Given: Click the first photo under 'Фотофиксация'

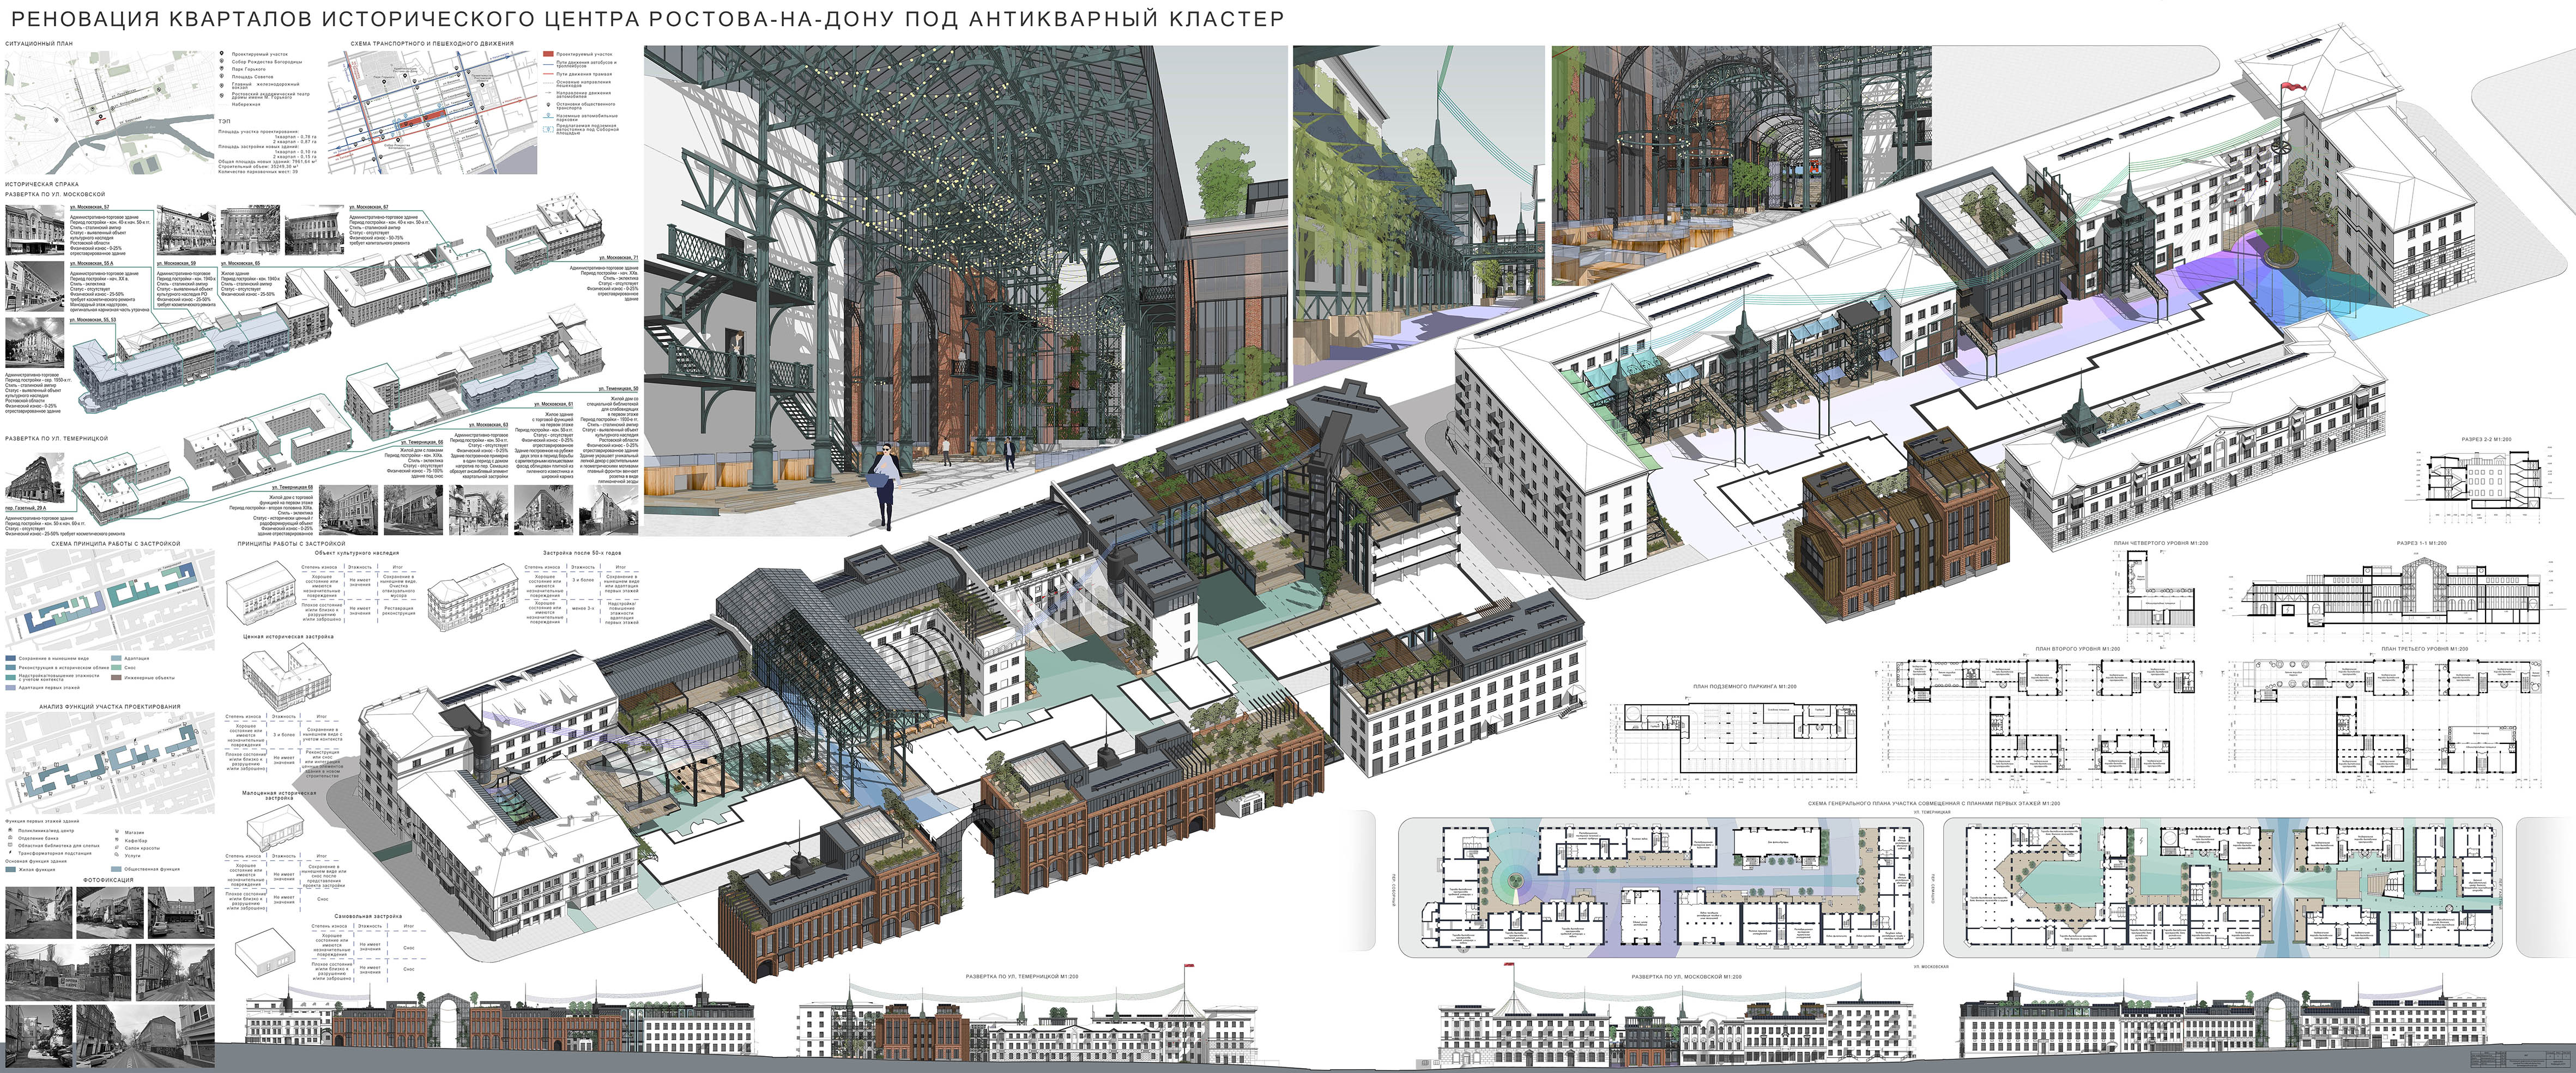Looking at the screenshot, I should (x=38, y=911).
